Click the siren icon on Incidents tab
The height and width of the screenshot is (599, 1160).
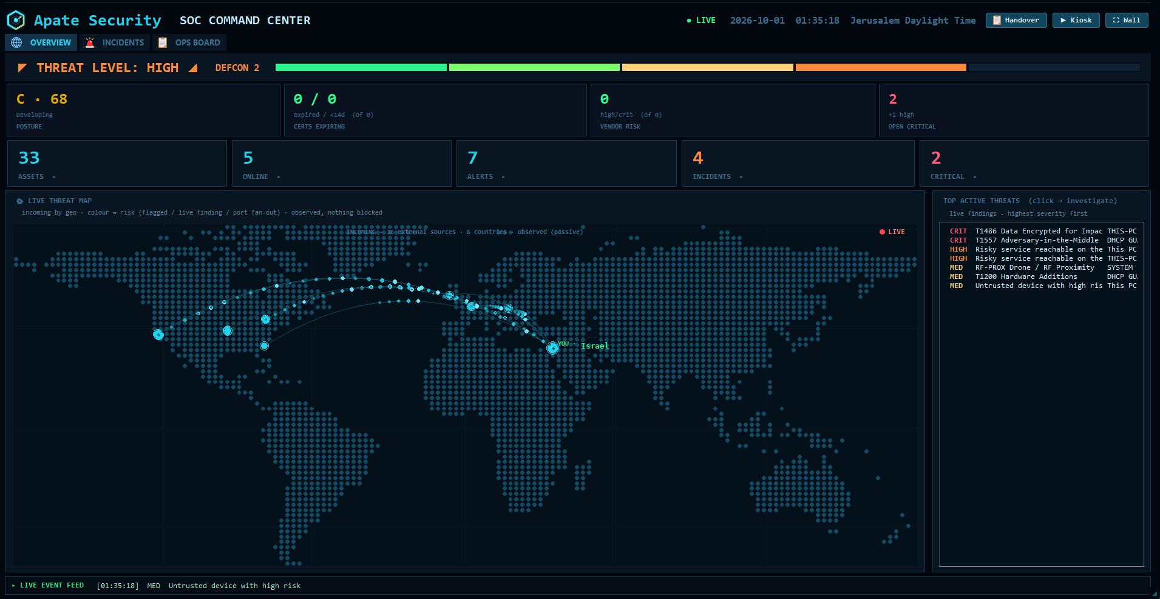point(90,42)
